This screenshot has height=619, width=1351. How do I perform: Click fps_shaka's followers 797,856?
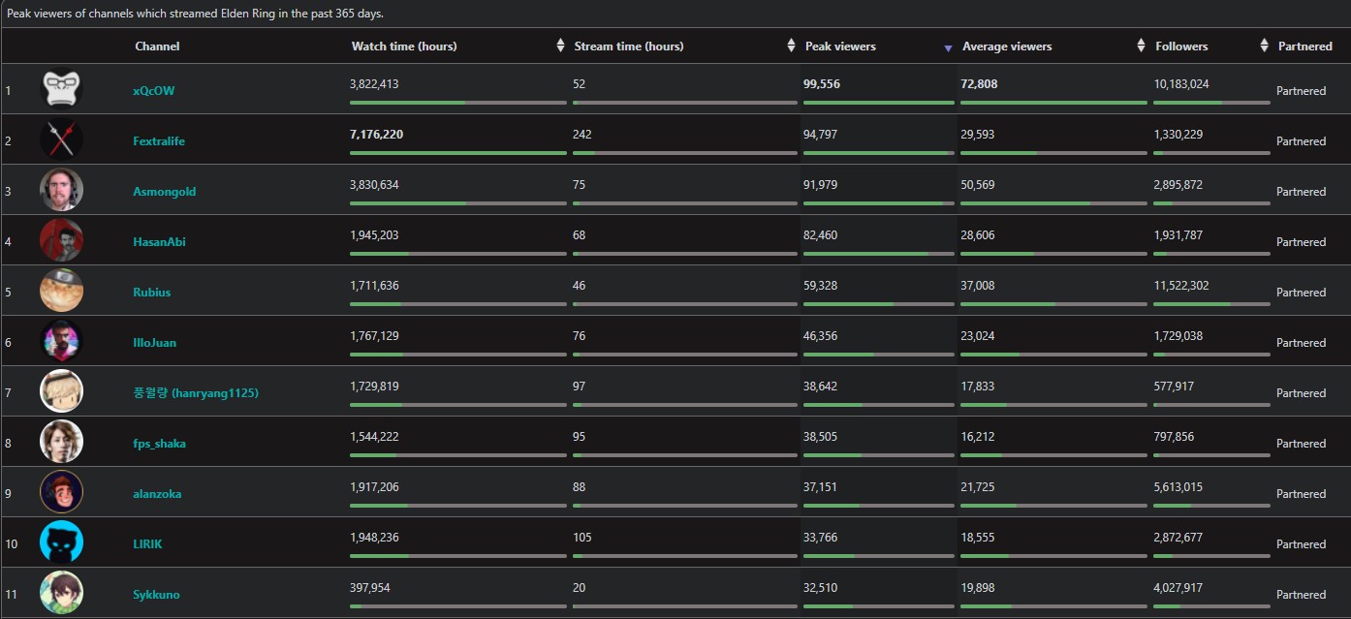(x=1175, y=437)
